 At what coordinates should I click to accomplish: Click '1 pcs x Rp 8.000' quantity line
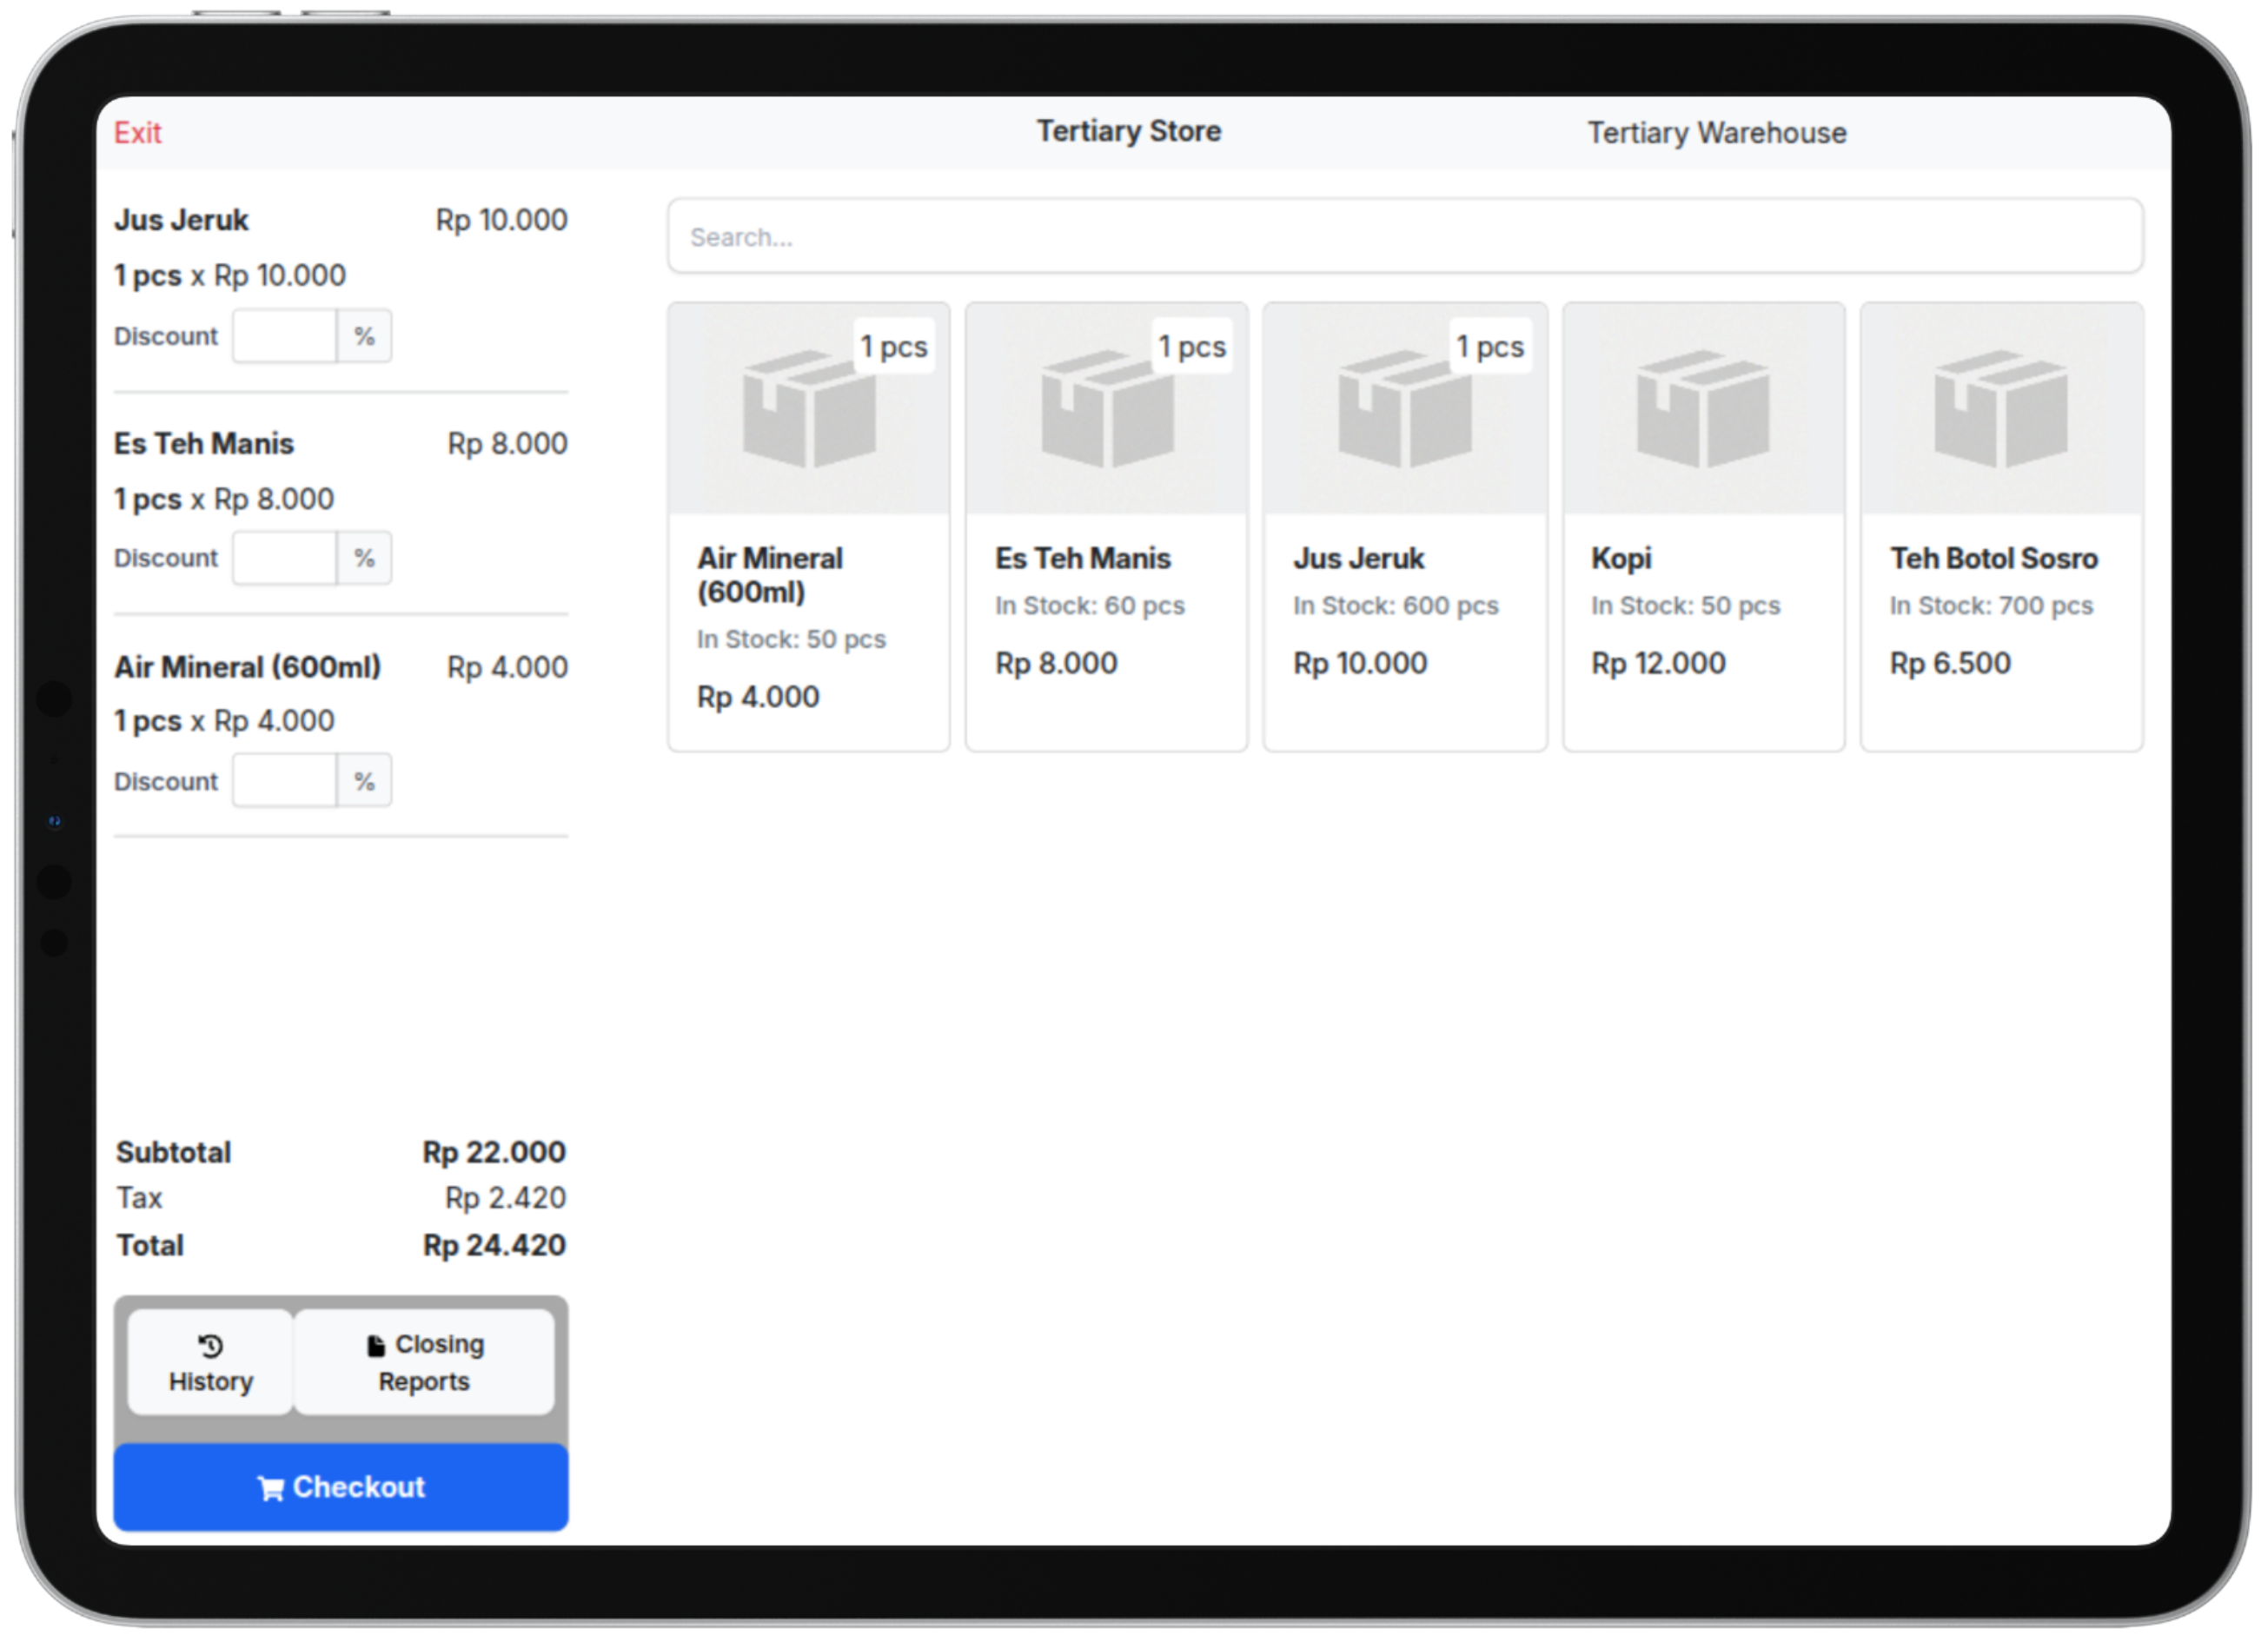[x=224, y=498]
